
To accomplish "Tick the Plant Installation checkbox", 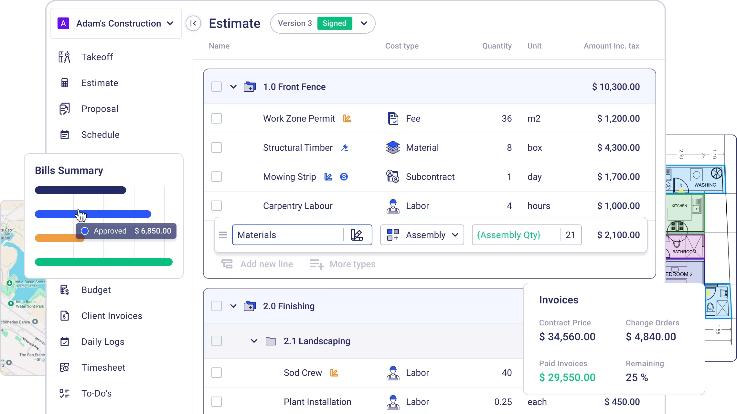I will (217, 402).
